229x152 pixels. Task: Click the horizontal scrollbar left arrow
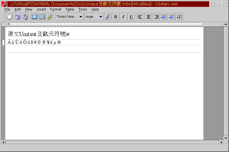click(x=3, y=142)
